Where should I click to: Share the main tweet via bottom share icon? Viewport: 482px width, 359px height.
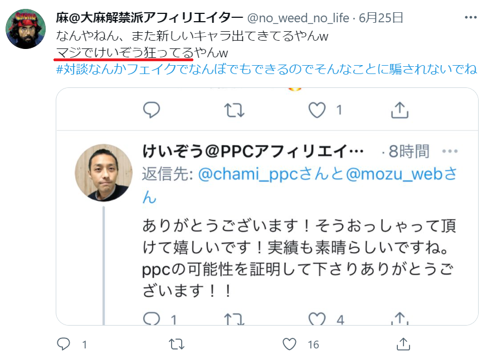coord(403,343)
